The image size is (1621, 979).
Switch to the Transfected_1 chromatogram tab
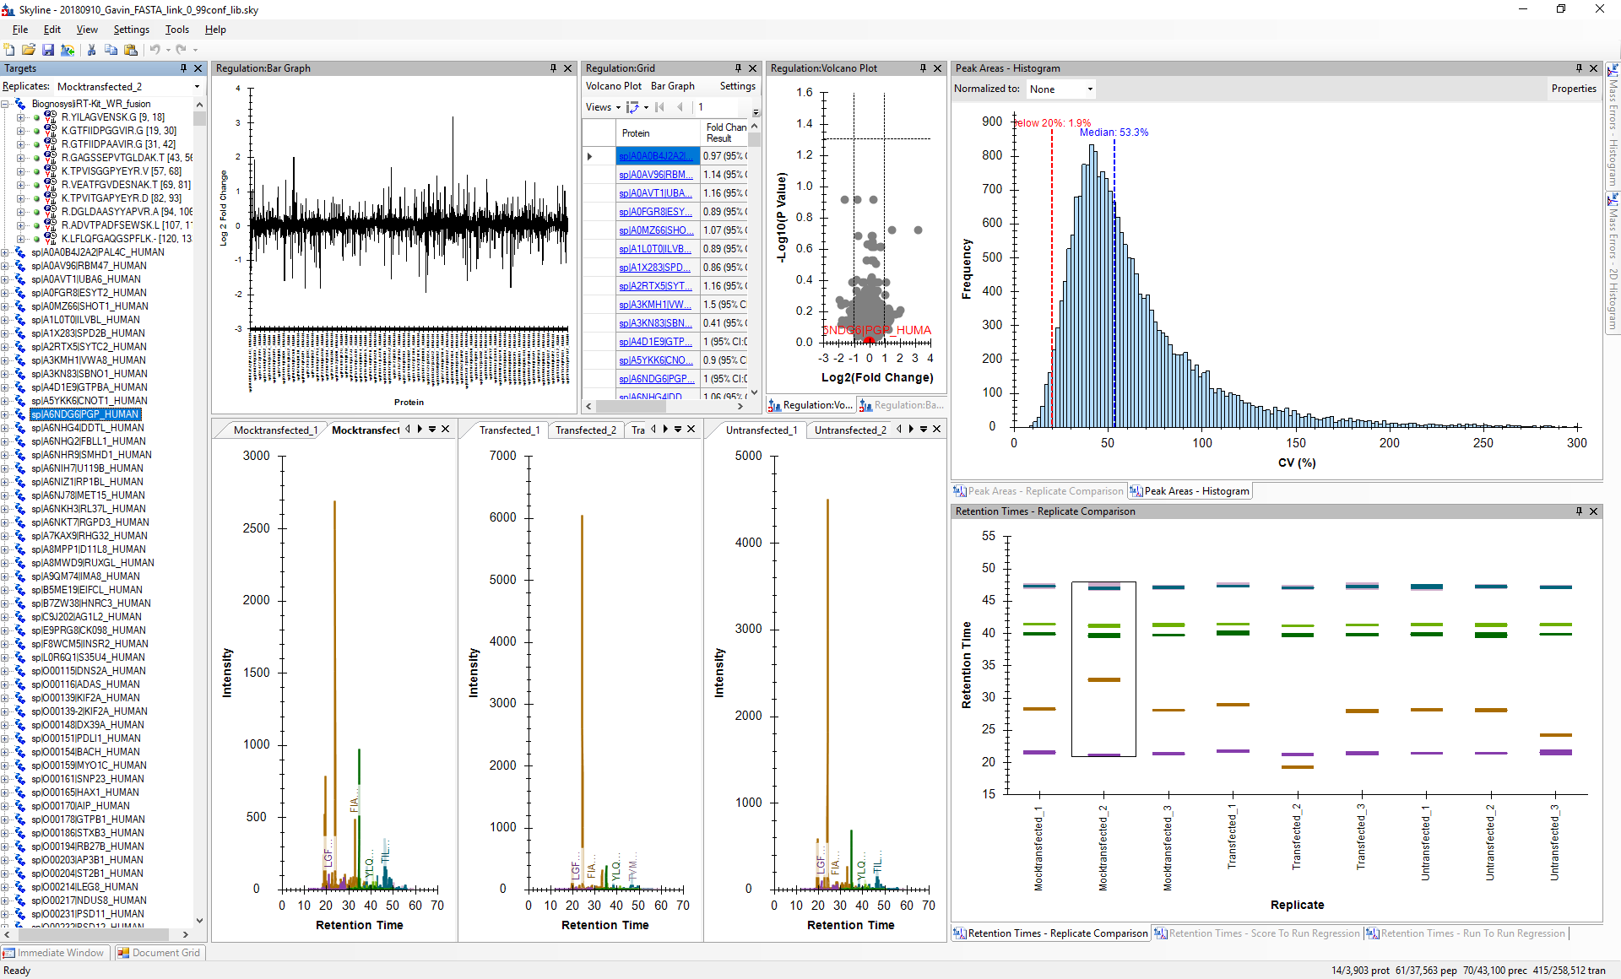click(x=508, y=430)
